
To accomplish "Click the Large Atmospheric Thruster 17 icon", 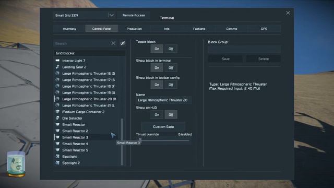I will (57, 80).
